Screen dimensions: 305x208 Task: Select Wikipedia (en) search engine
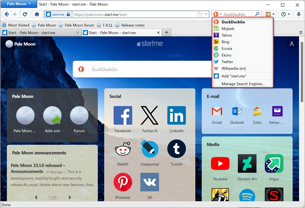[242, 68]
